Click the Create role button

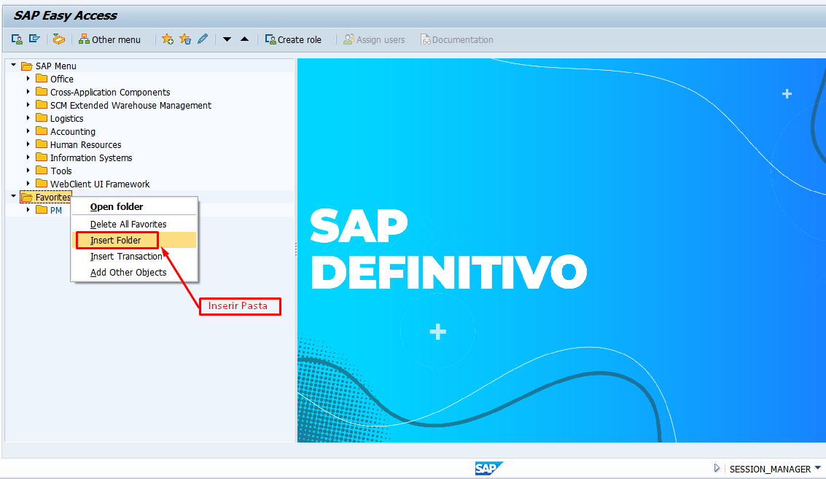(293, 39)
